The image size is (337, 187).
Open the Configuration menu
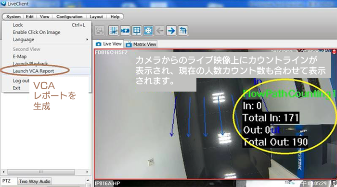click(x=69, y=17)
